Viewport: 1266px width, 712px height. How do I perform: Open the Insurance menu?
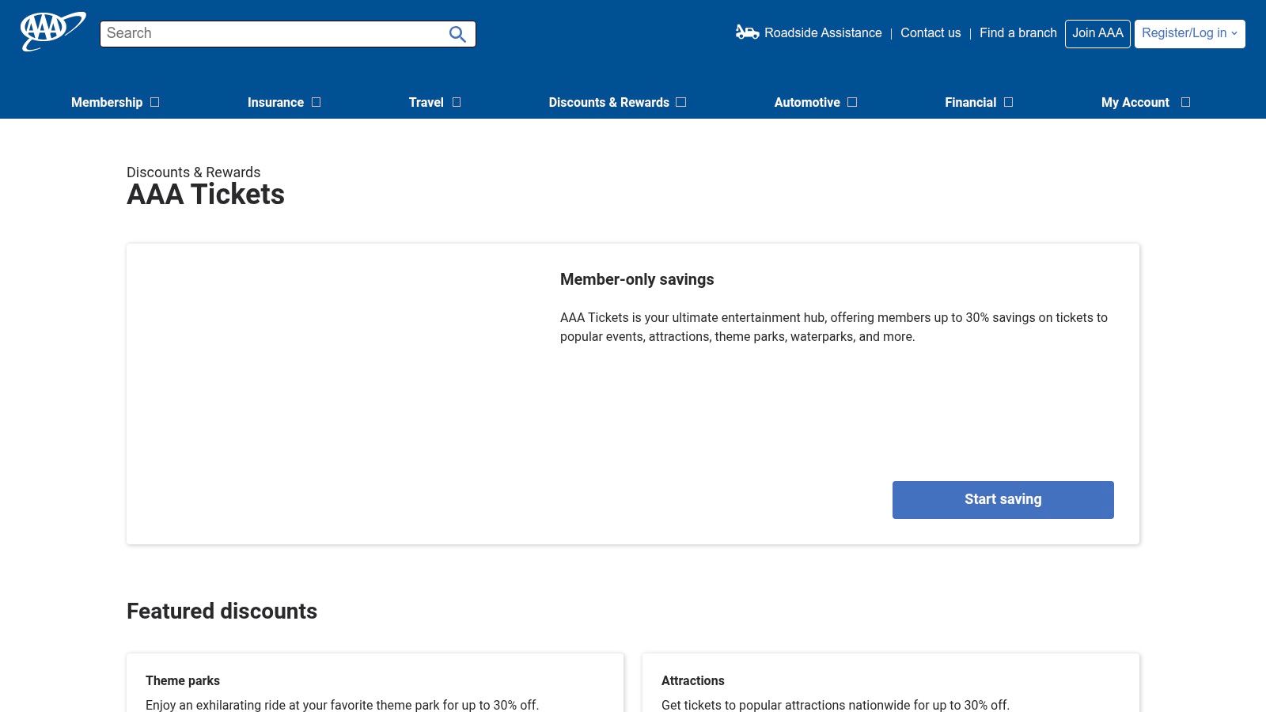click(x=275, y=103)
